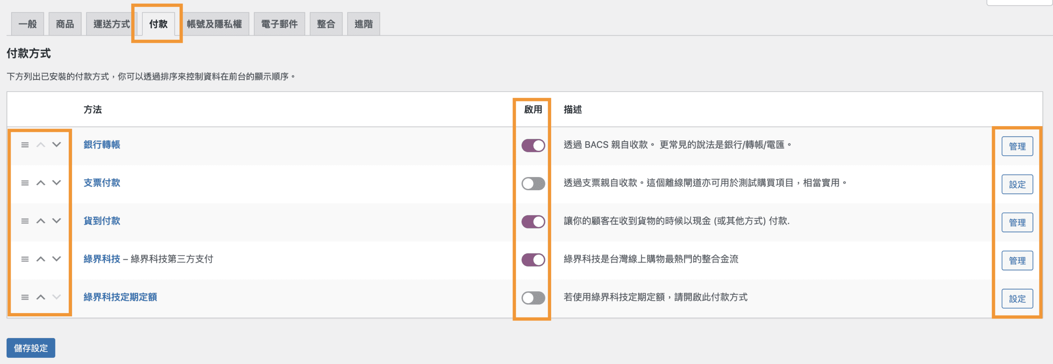Click drag handle icon for 銀行轉帳 row
The width and height of the screenshot is (1053, 364).
25,145
